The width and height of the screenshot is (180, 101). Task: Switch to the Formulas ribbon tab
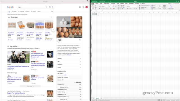click(x=113, y=4)
